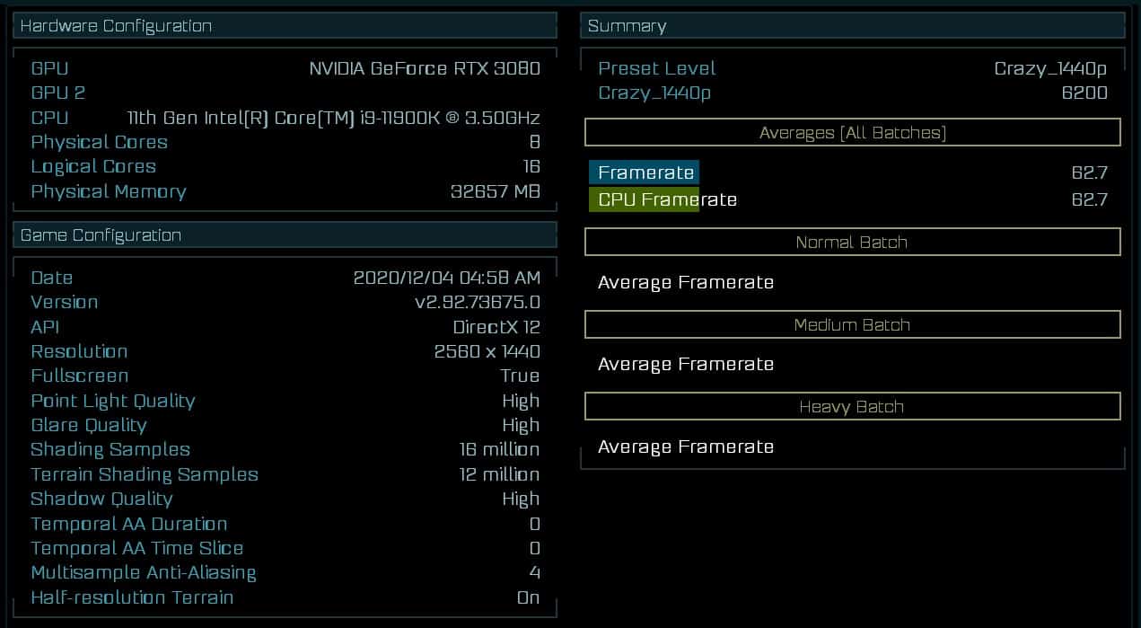This screenshot has height=628, width=1141.
Task: Select the Game Configuration section header
Action: 285,235
